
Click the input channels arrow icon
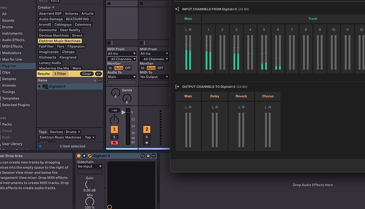pos(177,9)
